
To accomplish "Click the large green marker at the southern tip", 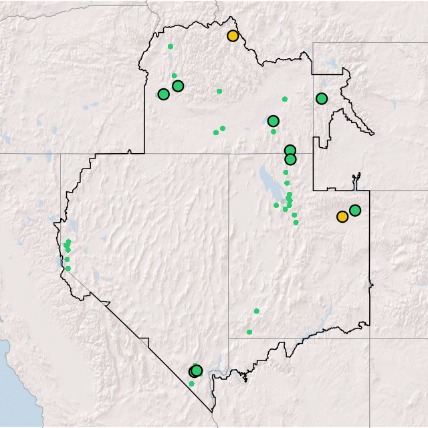I will click(196, 370).
